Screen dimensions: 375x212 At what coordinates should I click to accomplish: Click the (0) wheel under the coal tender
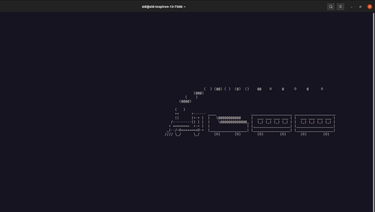(x=217, y=134)
